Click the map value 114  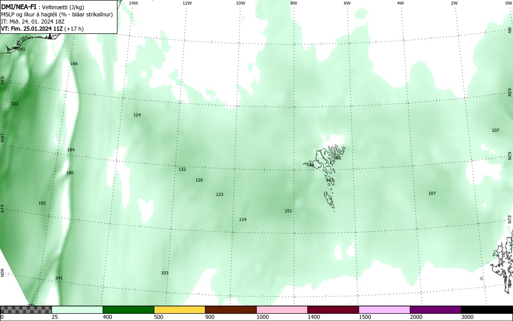243,219
